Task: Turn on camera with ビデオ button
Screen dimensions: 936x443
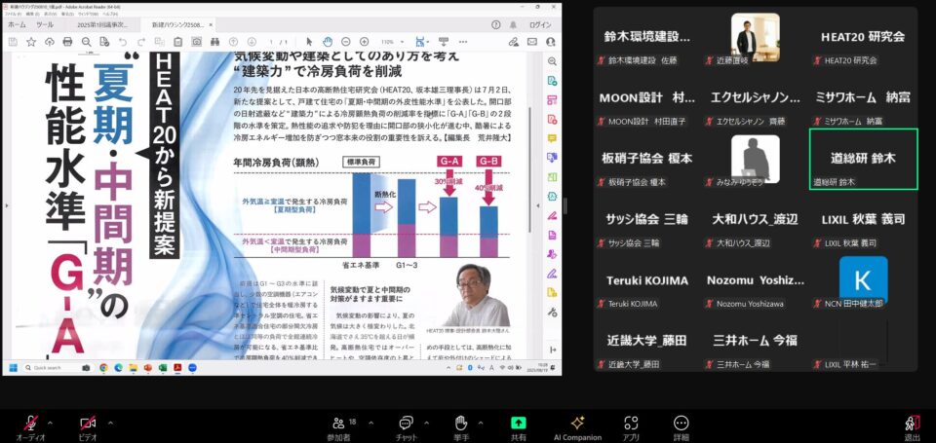Action: 88,424
